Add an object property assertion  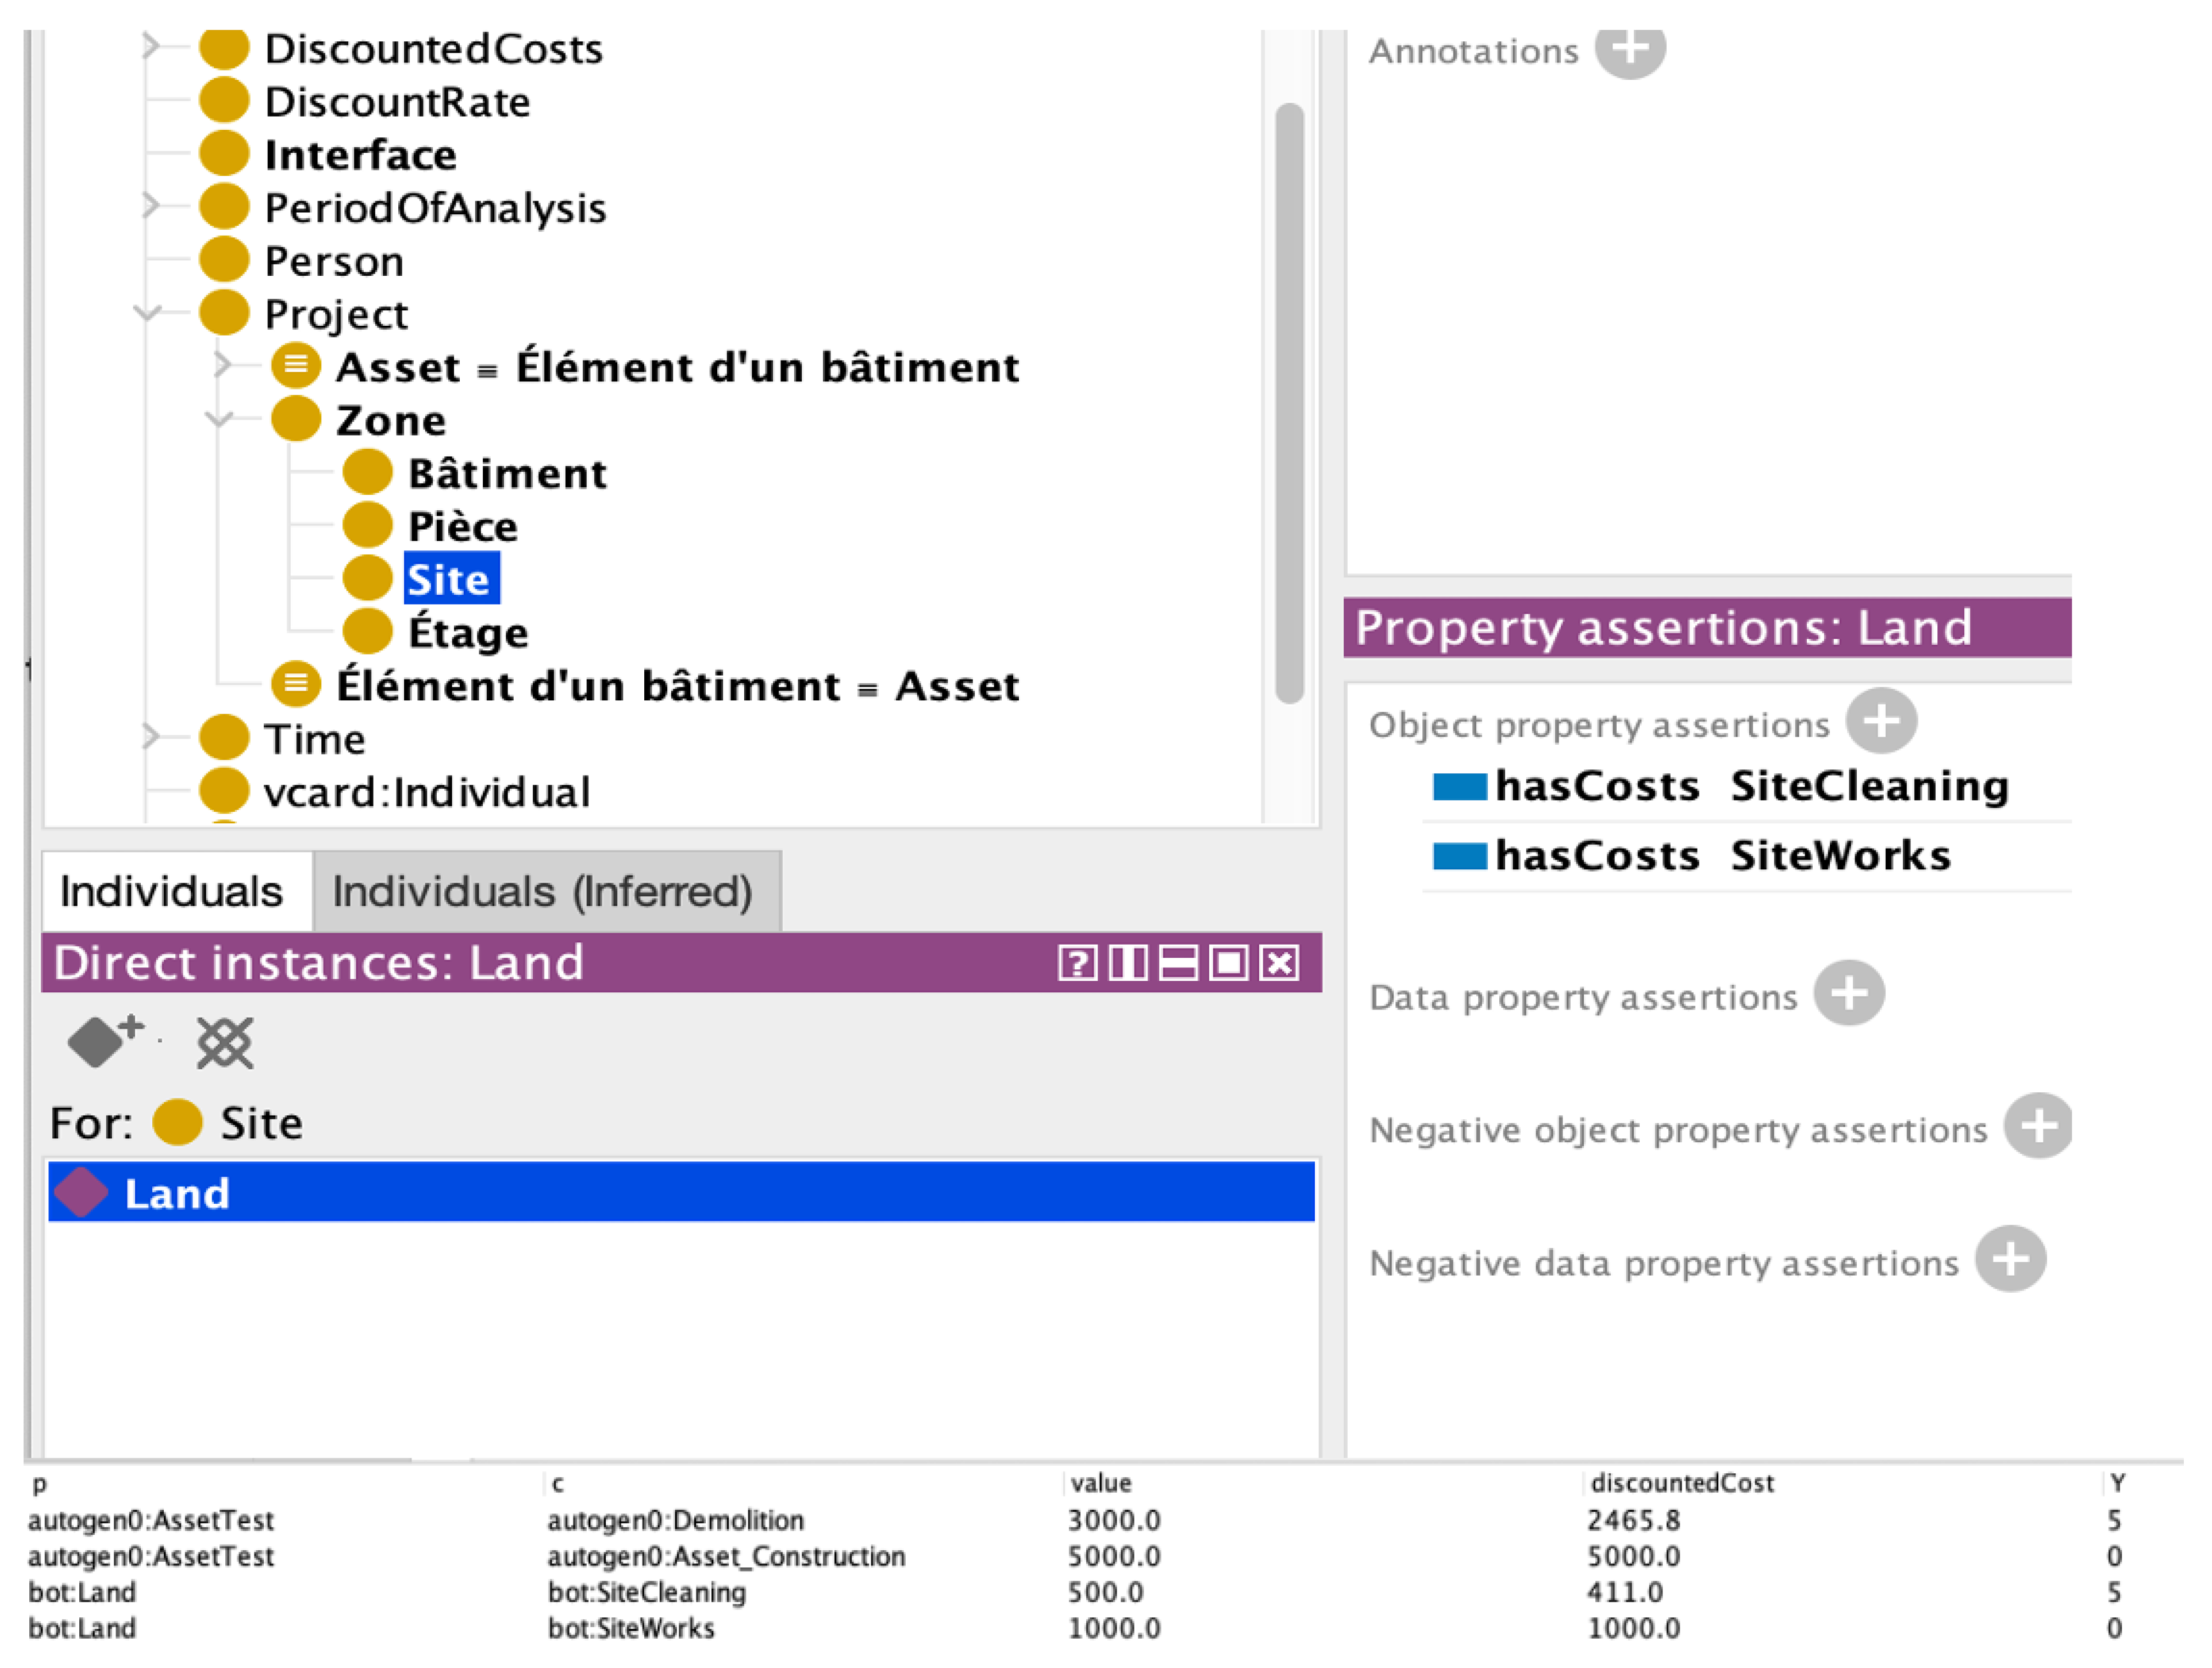[x=1880, y=721]
